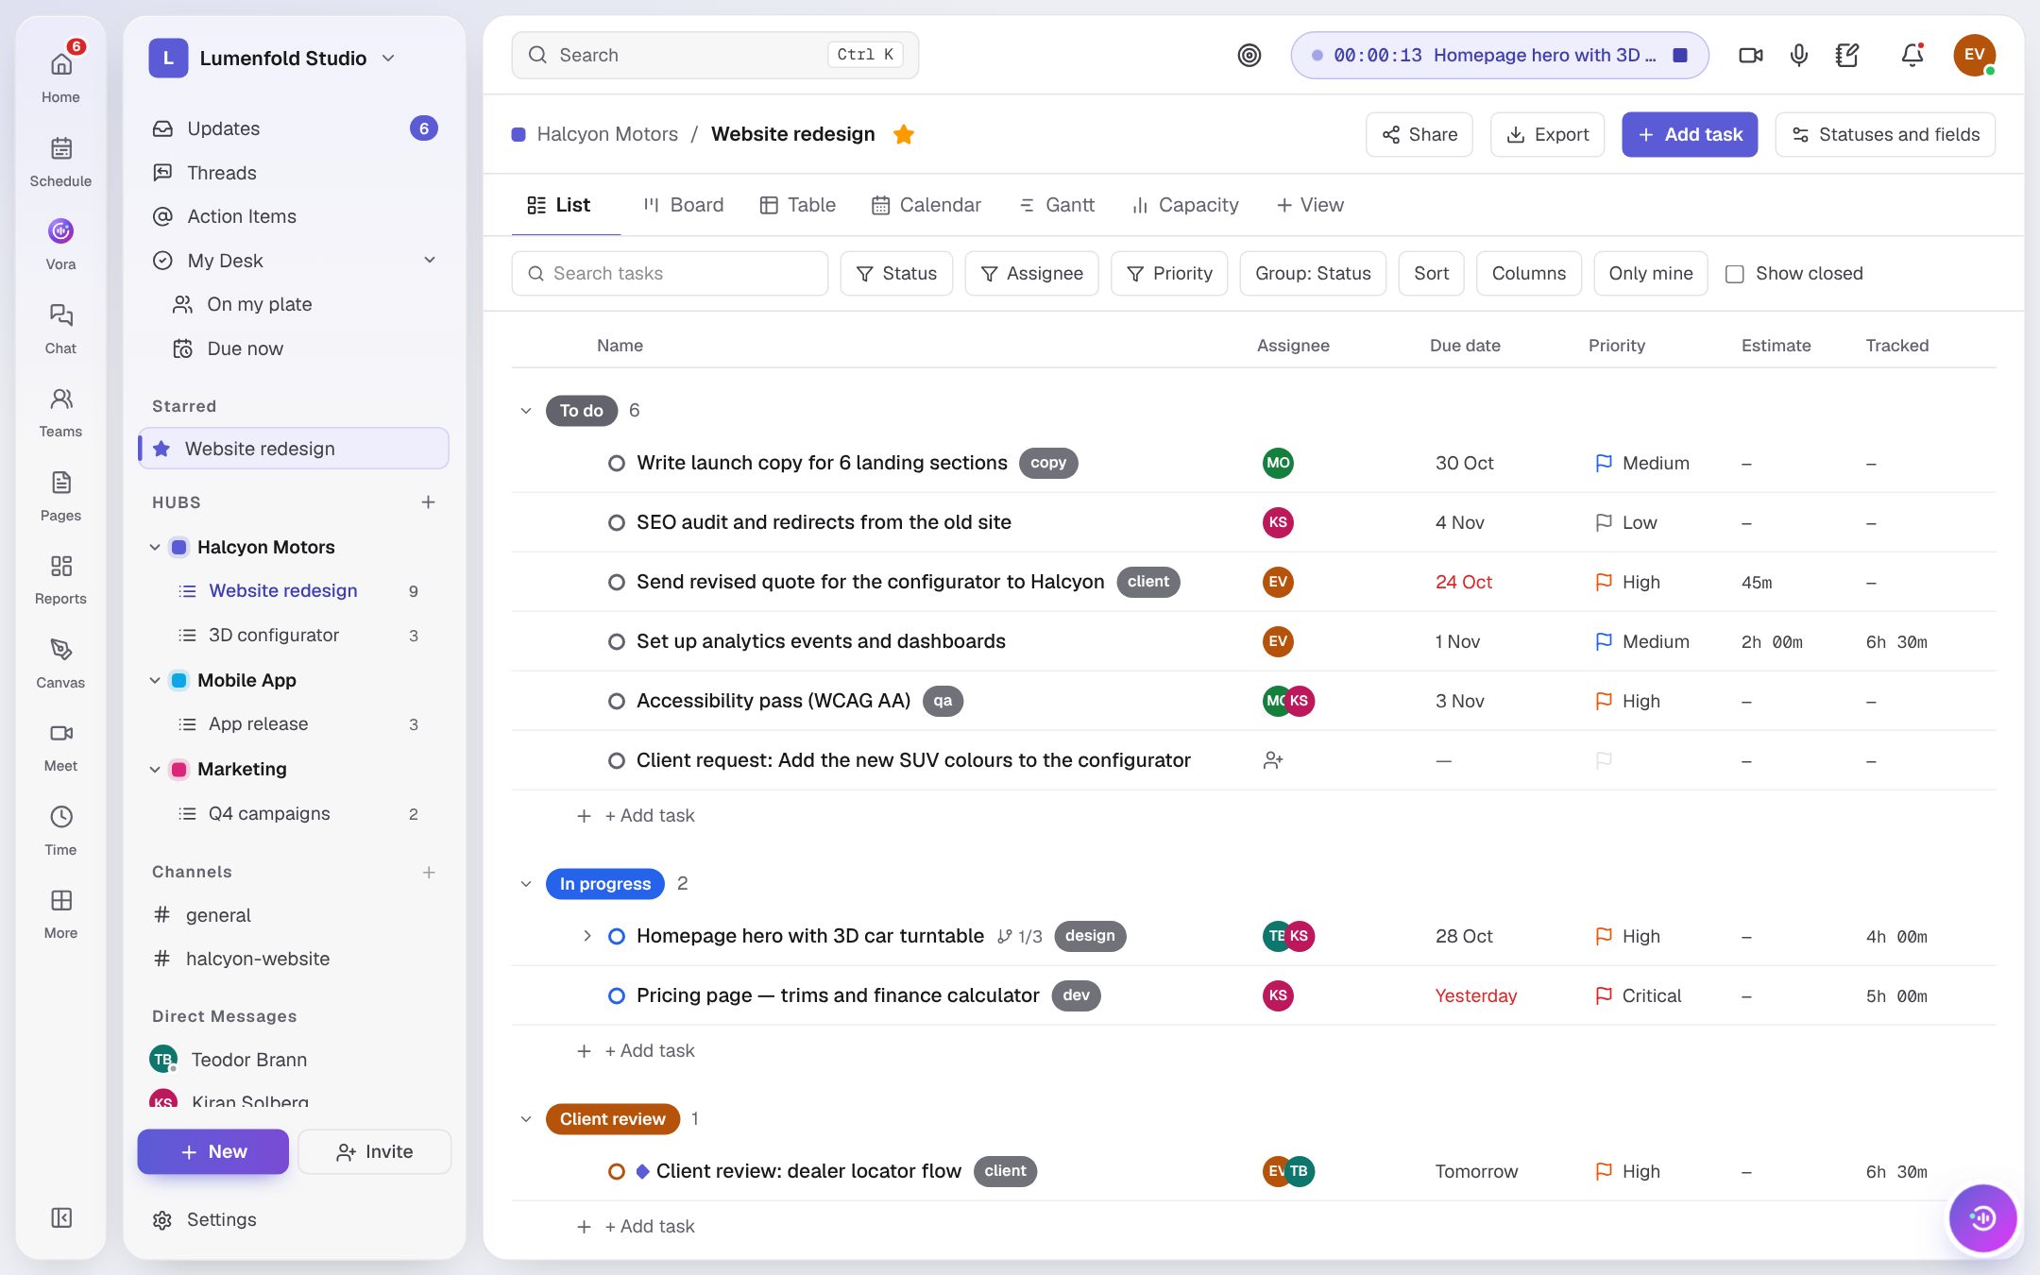Collapse the sidebar with the bottom panel icon
The width and height of the screenshot is (2040, 1275).
(60, 1217)
